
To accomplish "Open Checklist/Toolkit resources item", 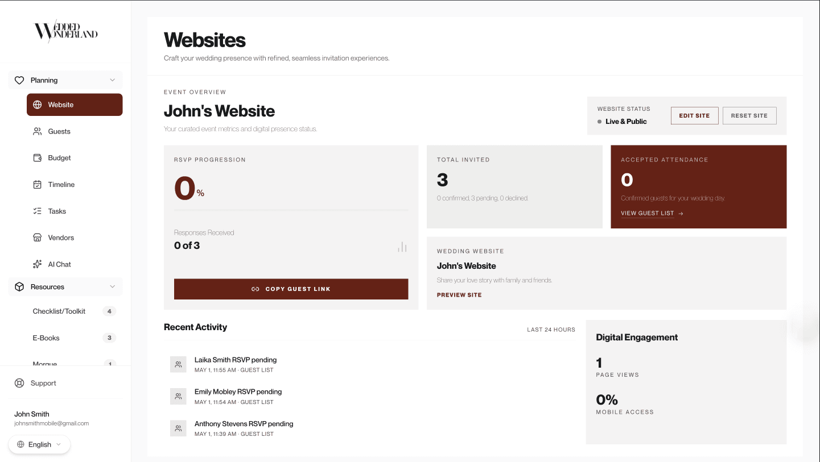I will click(x=75, y=311).
